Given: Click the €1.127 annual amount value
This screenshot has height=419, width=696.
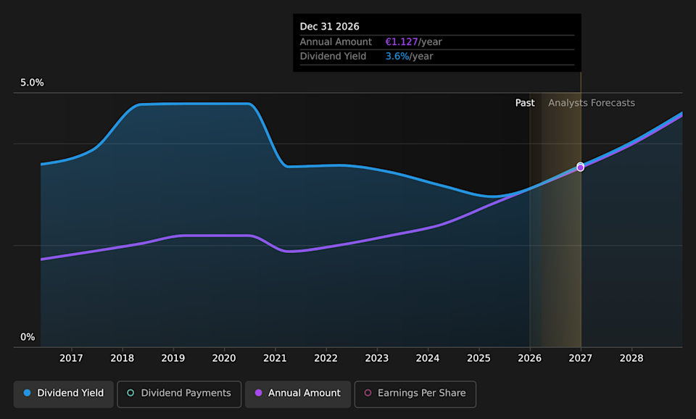Looking at the screenshot, I should 402,42.
